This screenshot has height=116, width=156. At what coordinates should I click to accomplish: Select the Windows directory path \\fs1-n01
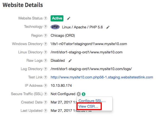89,44
